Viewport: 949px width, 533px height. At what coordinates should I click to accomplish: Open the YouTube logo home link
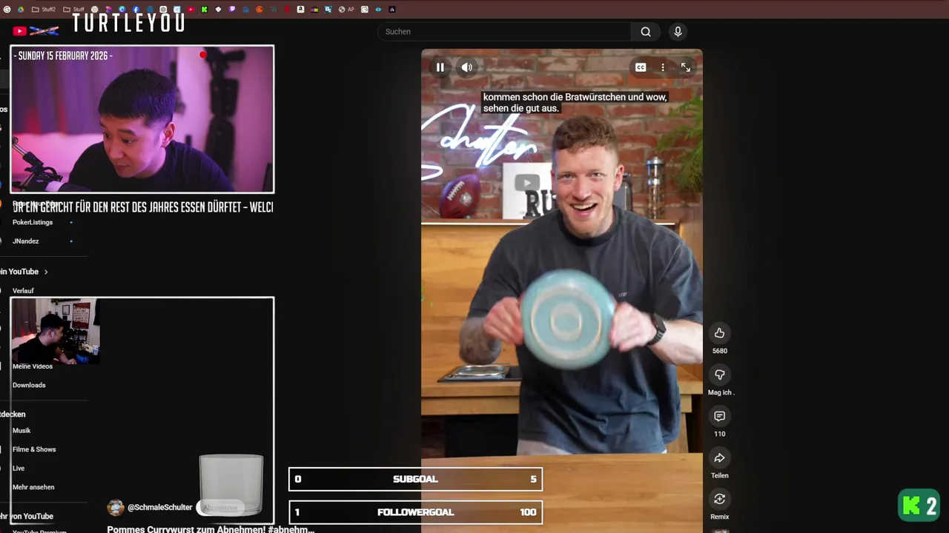coord(36,31)
